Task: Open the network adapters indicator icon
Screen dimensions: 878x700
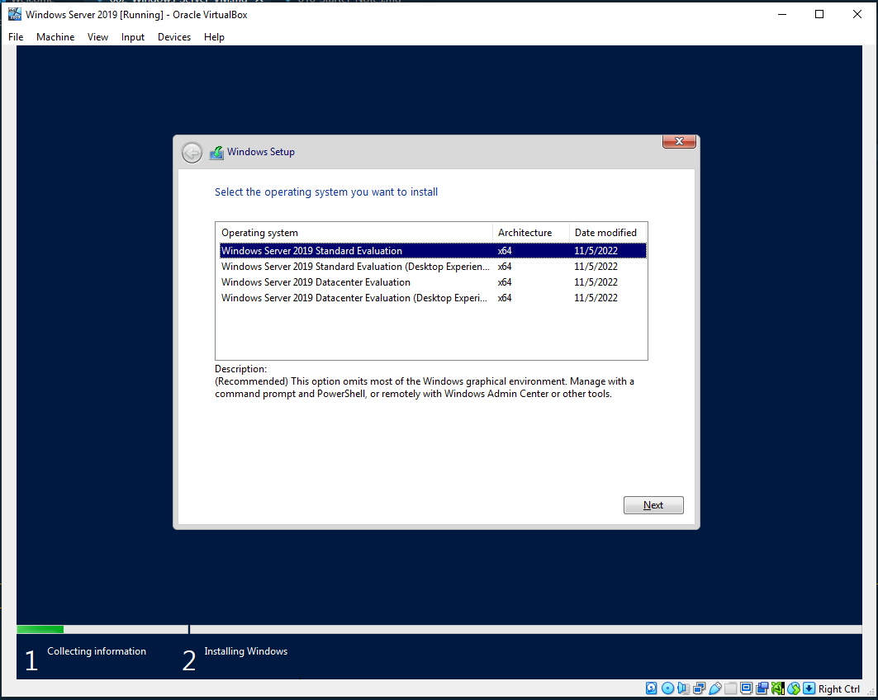Action: (x=699, y=688)
